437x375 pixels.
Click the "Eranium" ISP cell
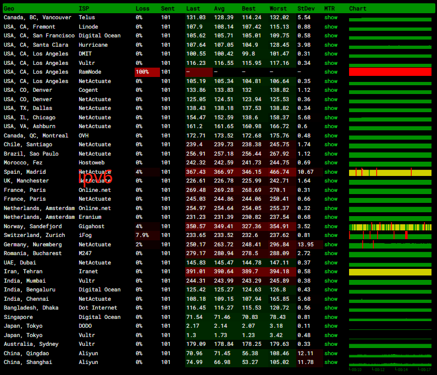point(90,217)
